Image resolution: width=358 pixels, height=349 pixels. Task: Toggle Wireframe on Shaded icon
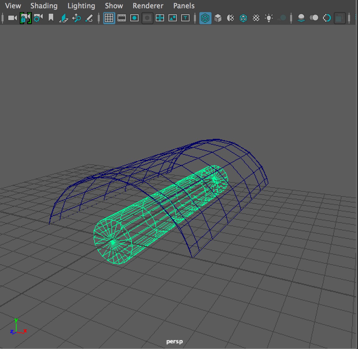[243, 18]
